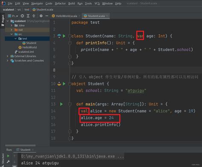Fold object Student at line 10
The width and height of the screenshot is (202, 167).
(70, 84)
